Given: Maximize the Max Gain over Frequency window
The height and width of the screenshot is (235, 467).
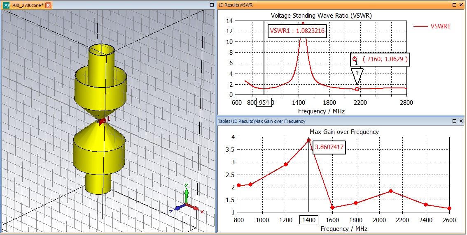Looking at the screenshot, I should pos(455,121).
